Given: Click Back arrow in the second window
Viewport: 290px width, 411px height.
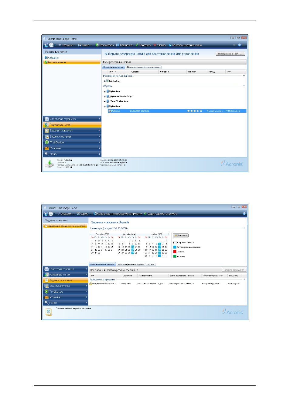Looking at the screenshot, I should coord(46,214).
